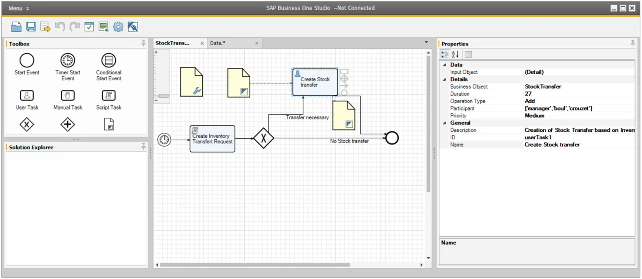Viewport: 642px width, 279px height.
Task: Close the Date.* tab
Action: coord(256,43)
